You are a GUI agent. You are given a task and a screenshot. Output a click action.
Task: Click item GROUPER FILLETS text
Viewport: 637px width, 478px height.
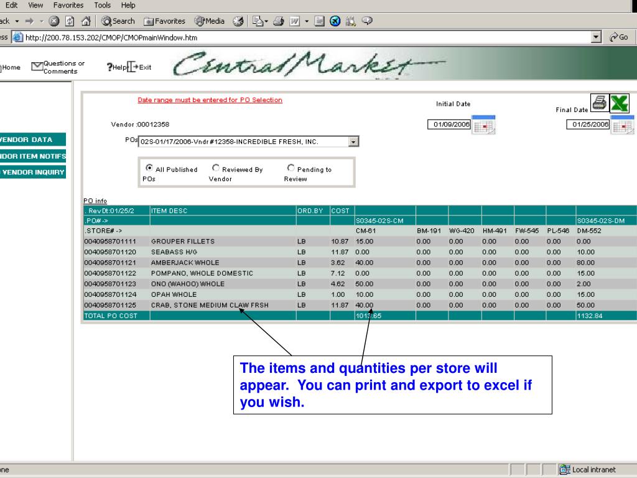coord(182,241)
